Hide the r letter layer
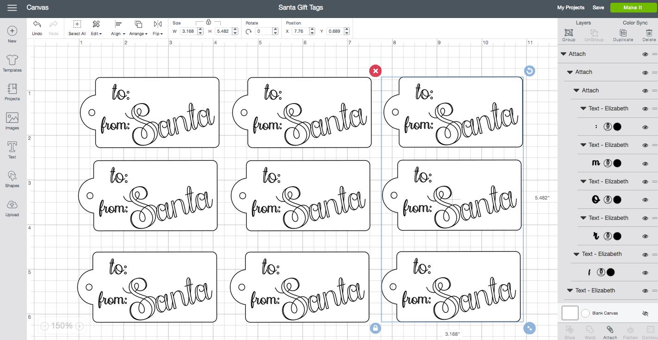 coord(645,237)
